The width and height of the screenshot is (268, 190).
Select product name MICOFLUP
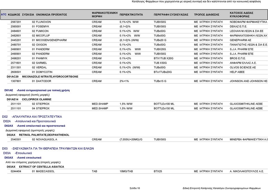tap(43, 36)
